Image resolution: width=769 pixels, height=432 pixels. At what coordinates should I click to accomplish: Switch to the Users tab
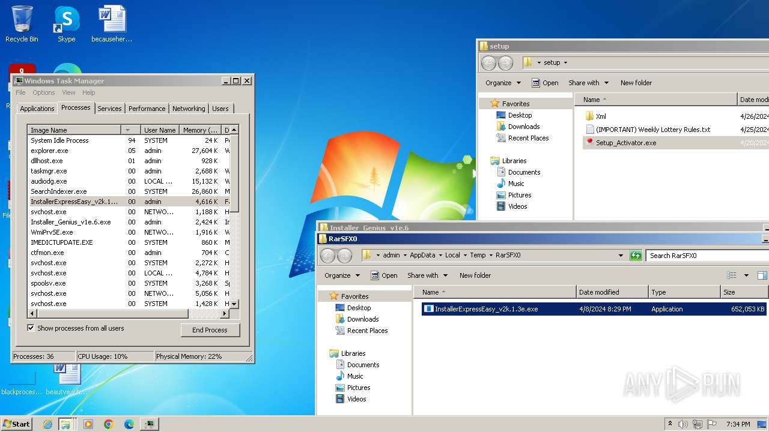220,109
